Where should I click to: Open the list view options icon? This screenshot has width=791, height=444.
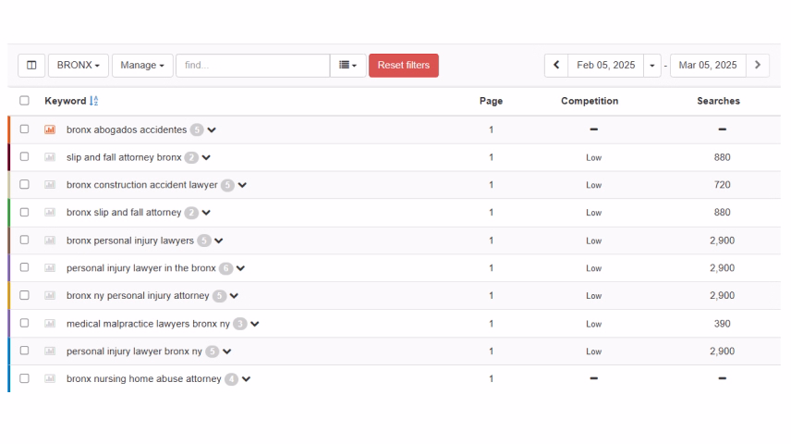(x=347, y=65)
